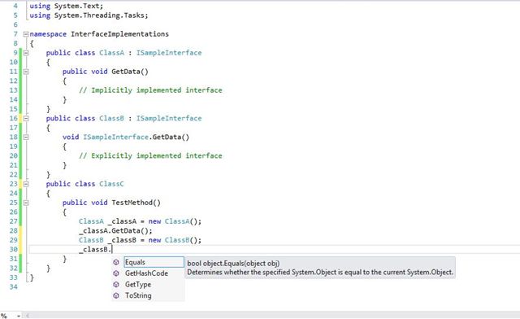The width and height of the screenshot is (520, 319).
Task: Select ToString in the IntelliSense popup
Action: [x=138, y=295]
